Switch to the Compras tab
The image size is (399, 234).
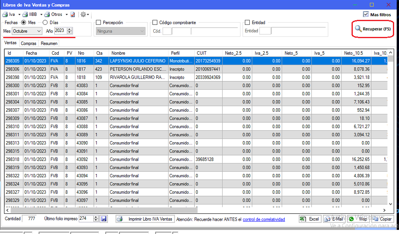[28, 43]
